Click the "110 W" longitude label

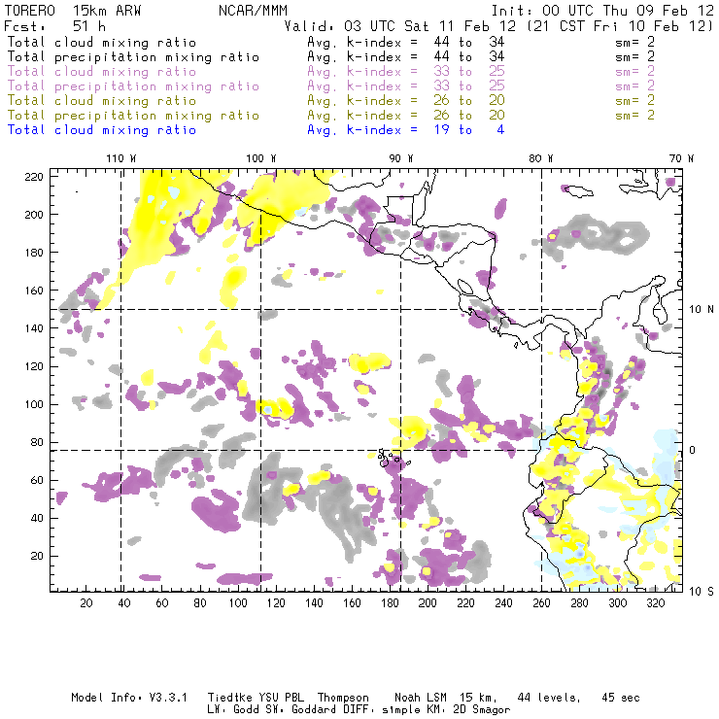(x=121, y=158)
